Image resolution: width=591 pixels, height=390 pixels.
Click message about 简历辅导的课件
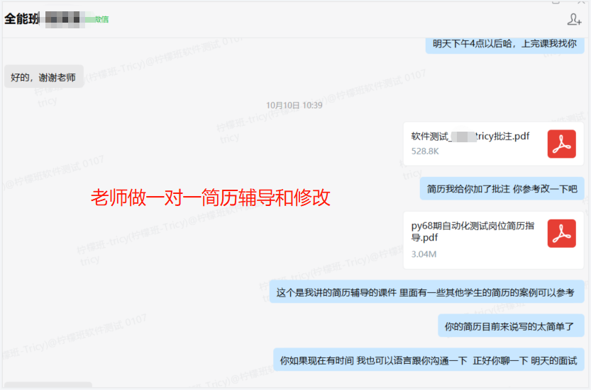point(425,292)
